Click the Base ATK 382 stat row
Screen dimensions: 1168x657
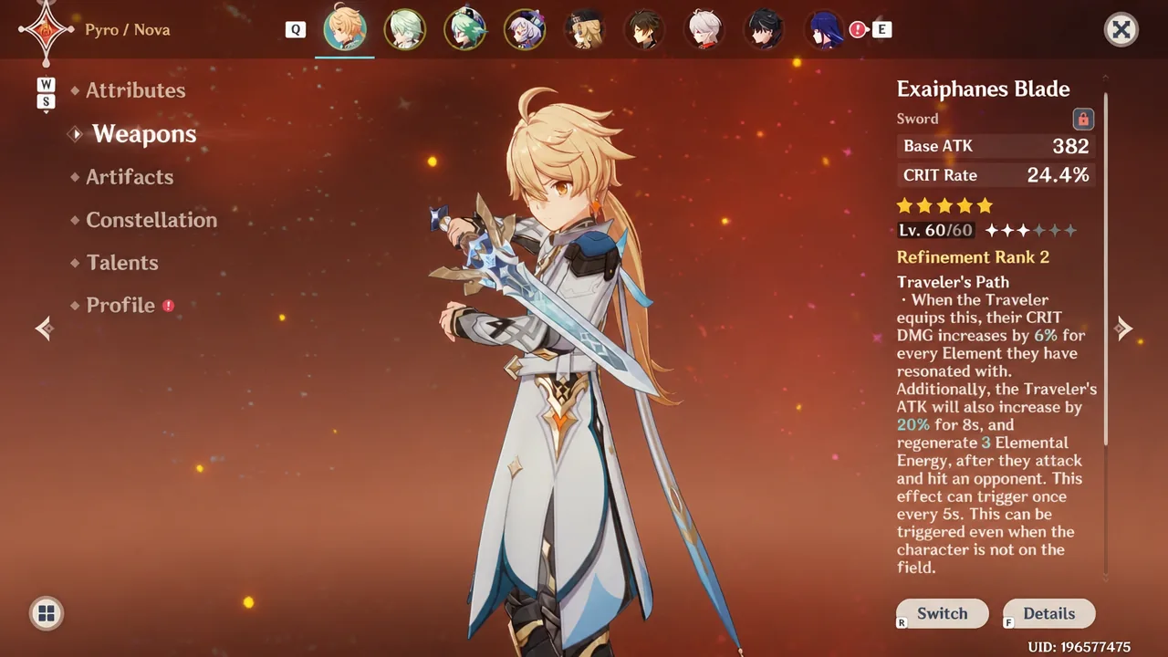click(996, 146)
